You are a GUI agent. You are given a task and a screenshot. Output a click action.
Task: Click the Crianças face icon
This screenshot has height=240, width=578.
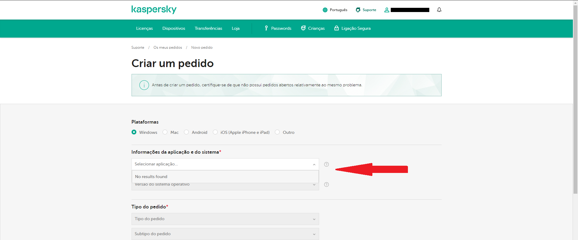(x=303, y=28)
